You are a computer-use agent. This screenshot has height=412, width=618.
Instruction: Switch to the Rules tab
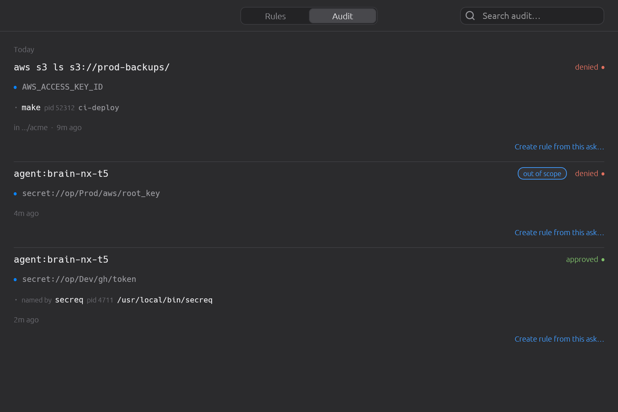click(x=275, y=16)
